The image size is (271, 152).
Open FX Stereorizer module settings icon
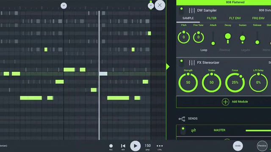(x=192, y=62)
